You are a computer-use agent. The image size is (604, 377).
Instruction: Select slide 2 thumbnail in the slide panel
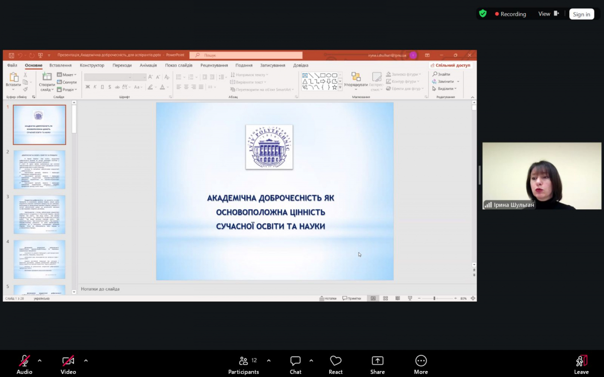[39, 169]
